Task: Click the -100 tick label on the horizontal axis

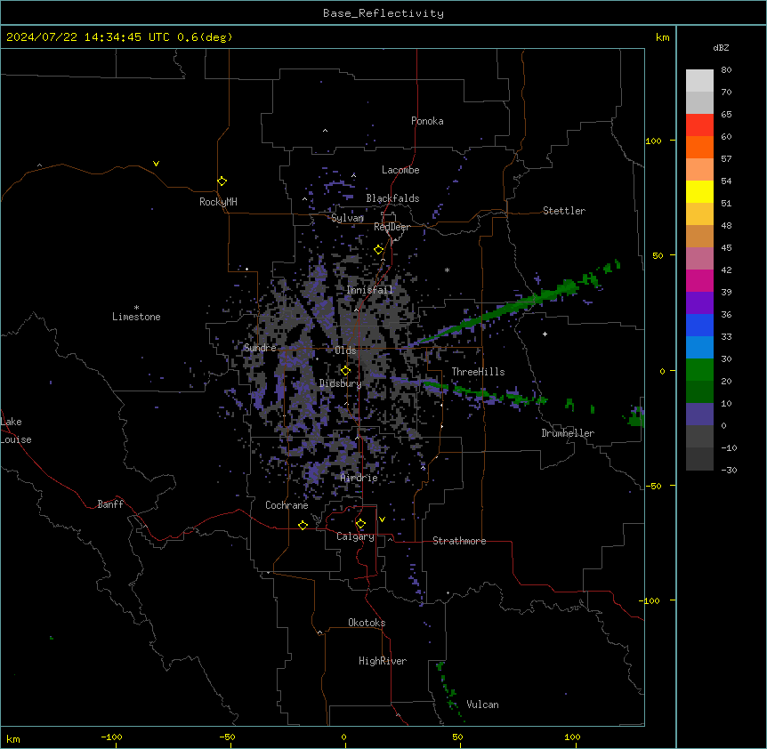Action: click(111, 737)
